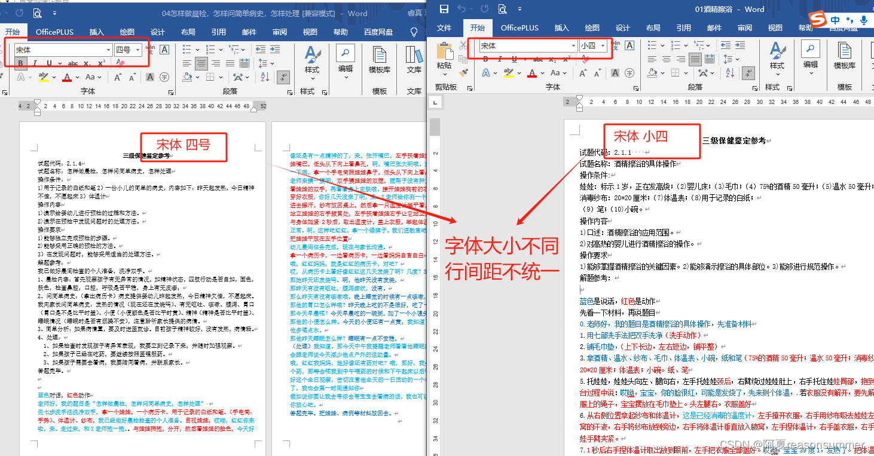Switch to 插入 tab in left window

96,32
